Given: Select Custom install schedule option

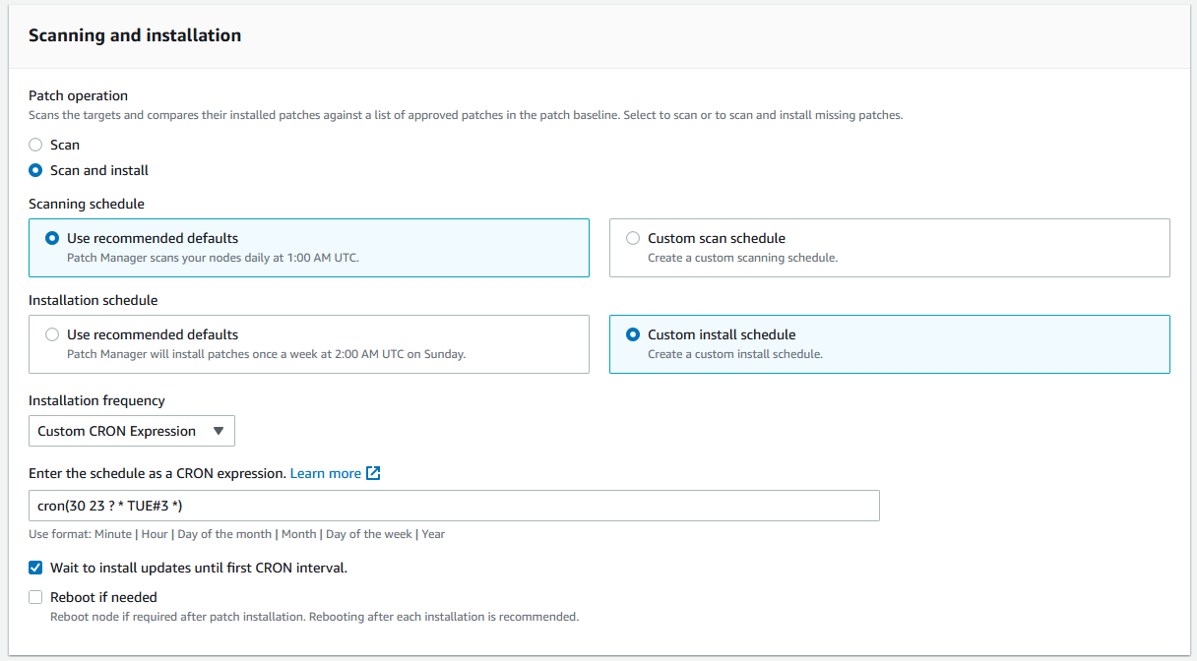Looking at the screenshot, I should pos(633,334).
